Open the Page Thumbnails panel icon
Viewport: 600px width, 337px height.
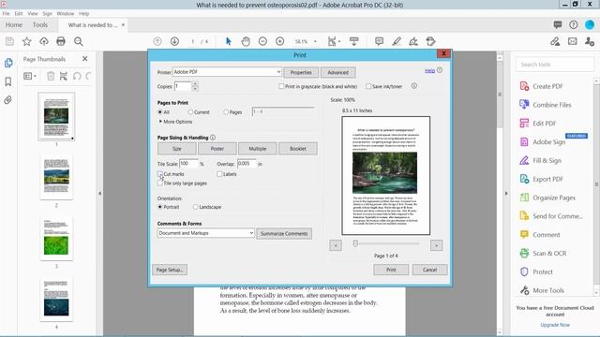coord(8,63)
